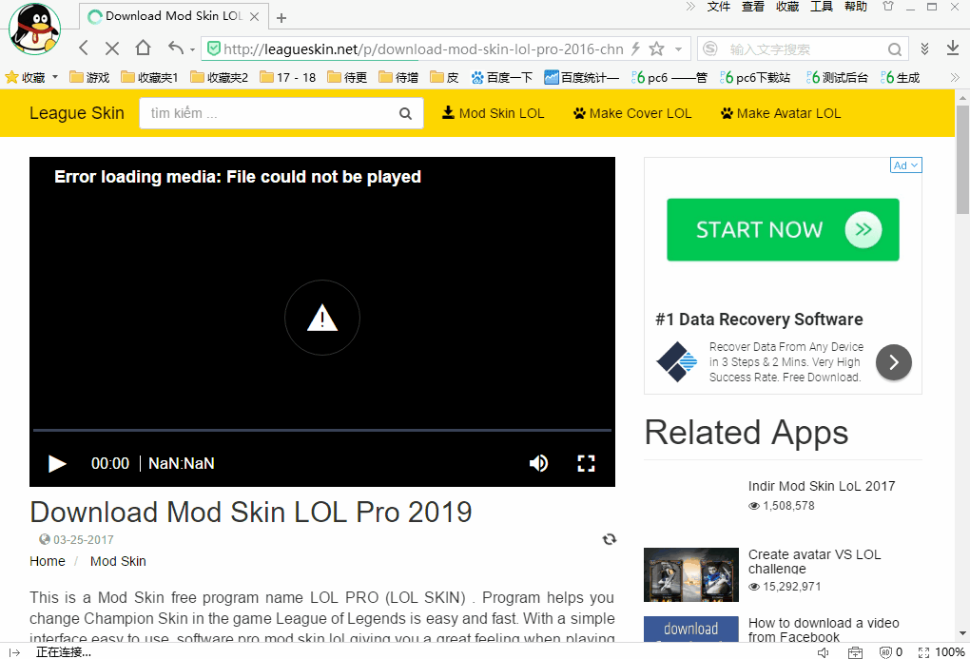Click the page vertical scrollbar thumb
Screen dimensions: 970x659
point(962,160)
